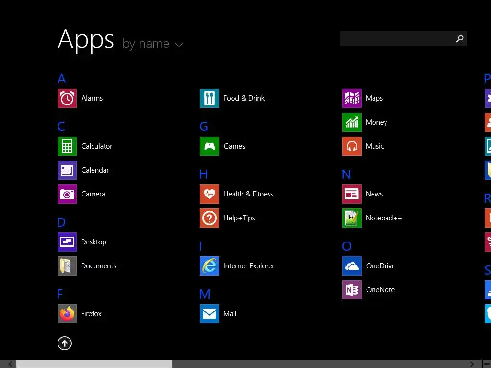The width and height of the screenshot is (491, 368).
Task: Launch the OneNote app icon
Action: (x=352, y=290)
